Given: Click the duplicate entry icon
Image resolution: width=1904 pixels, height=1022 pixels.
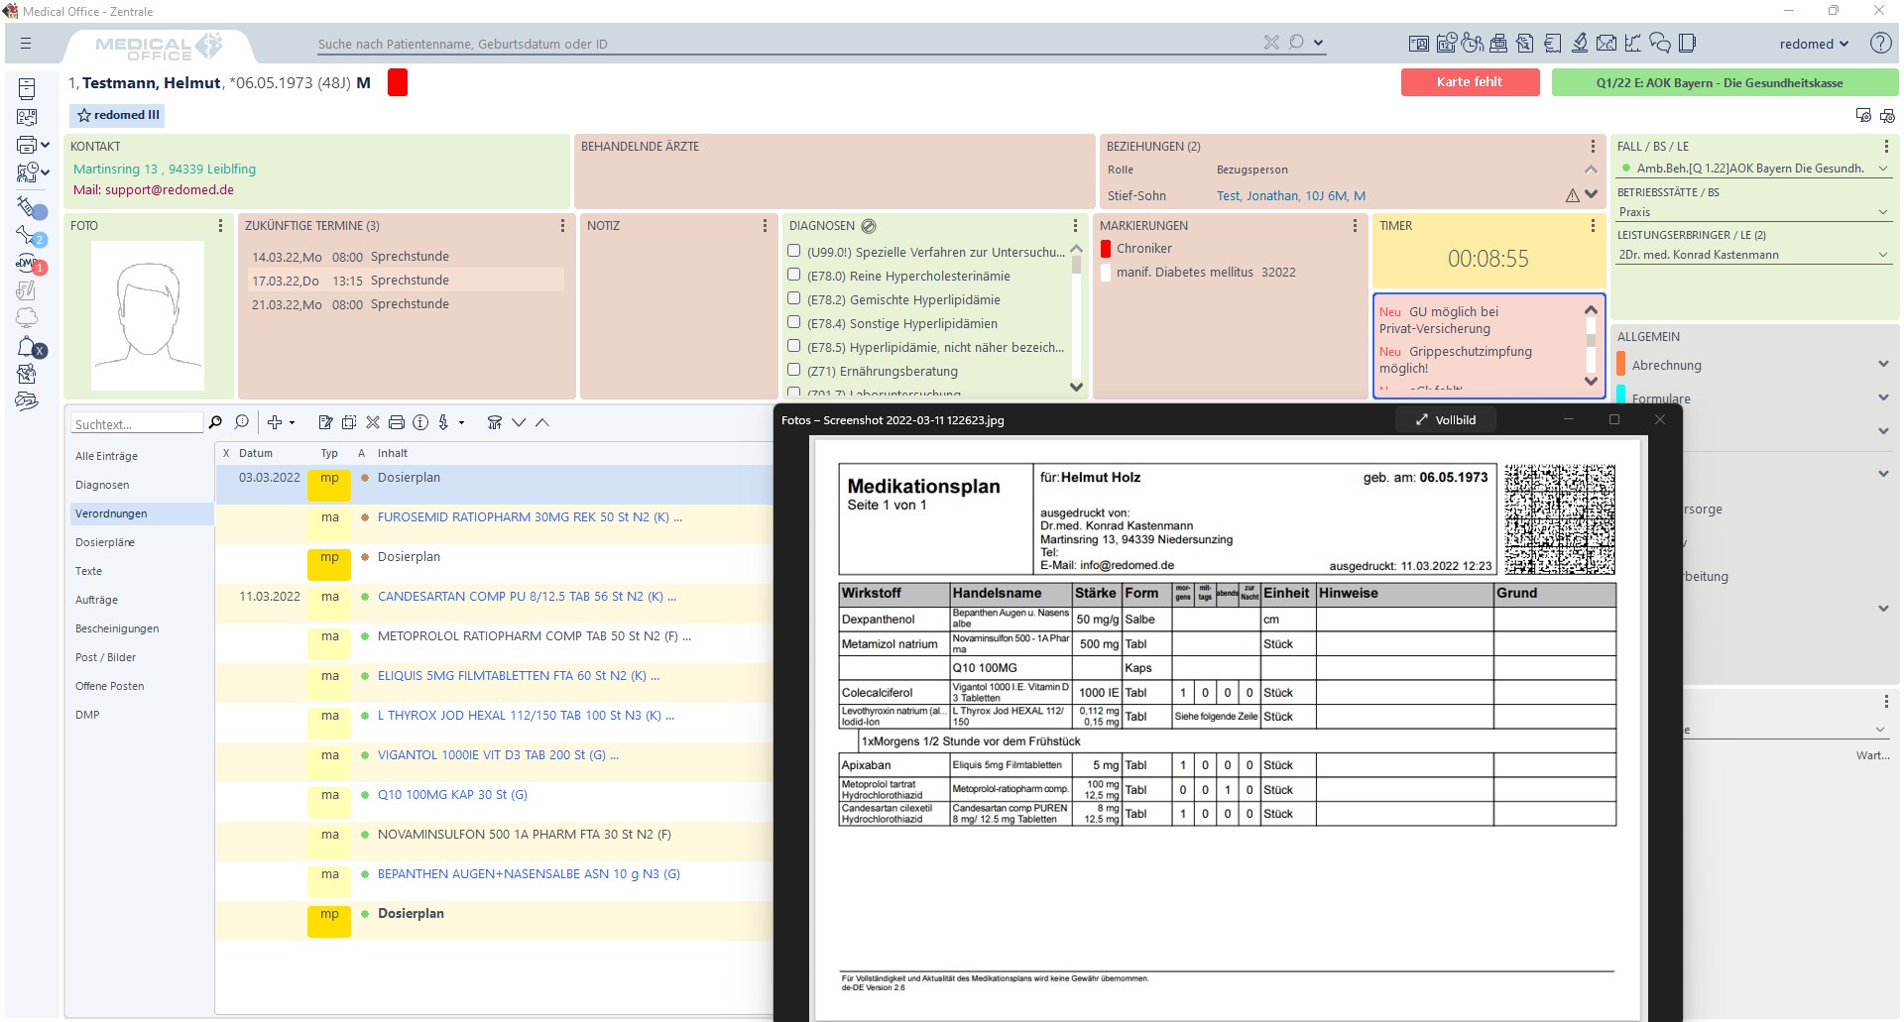Looking at the screenshot, I should point(349,422).
